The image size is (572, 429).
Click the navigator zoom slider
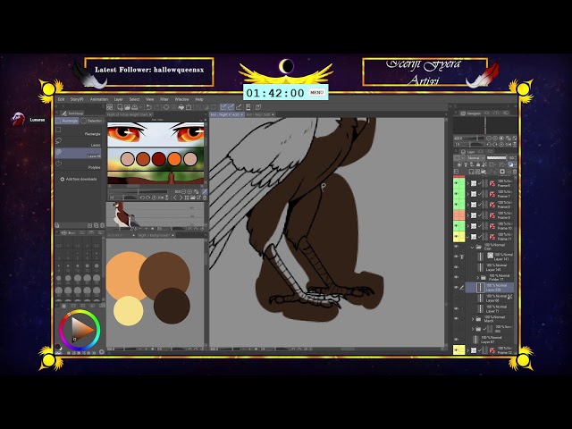point(475,139)
